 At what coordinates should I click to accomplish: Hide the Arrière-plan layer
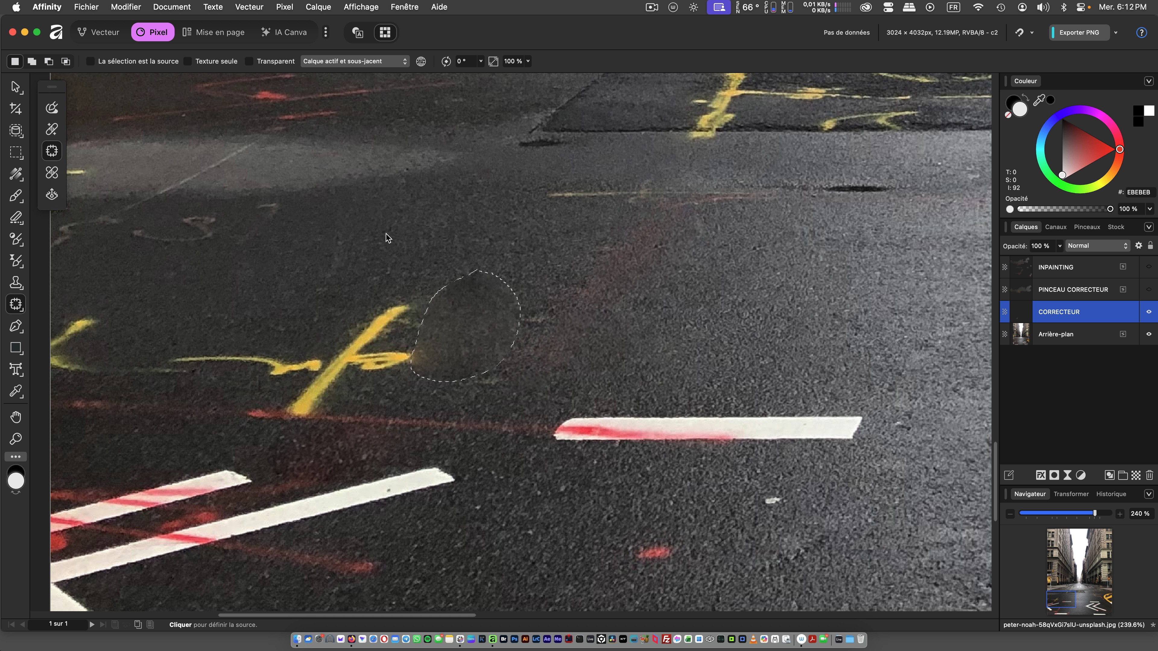click(x=1149, y=334)
